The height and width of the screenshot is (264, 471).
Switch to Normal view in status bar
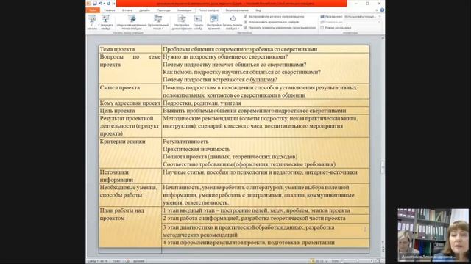313,261
